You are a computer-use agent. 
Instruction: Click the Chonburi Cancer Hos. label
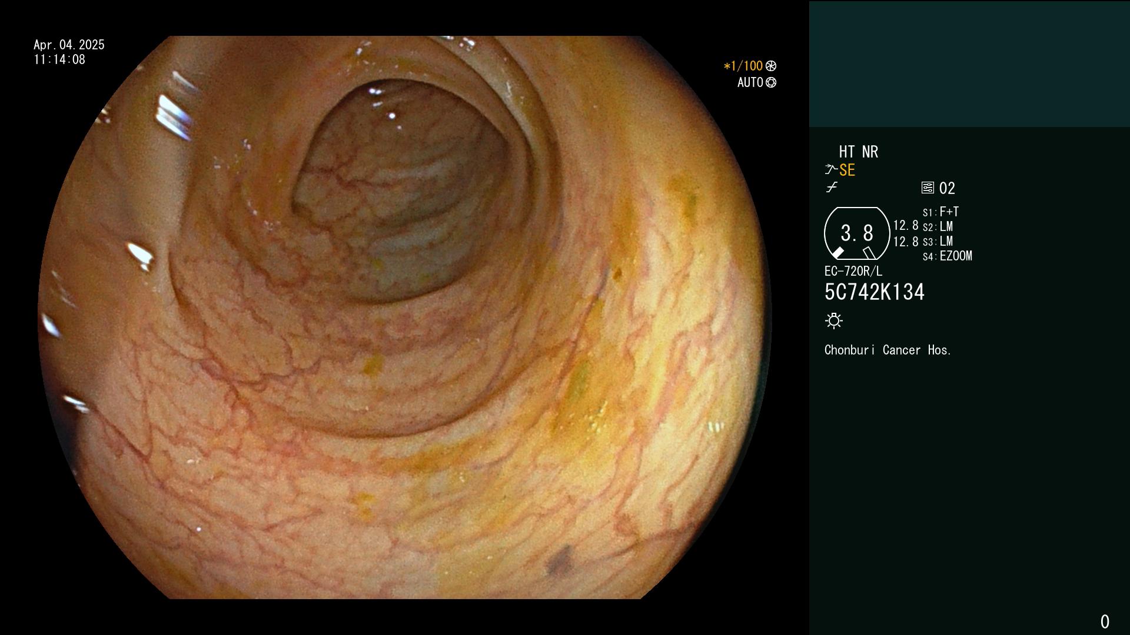(x=888, y=350)
